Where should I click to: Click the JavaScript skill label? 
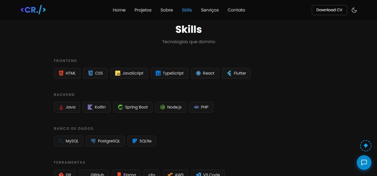click(133, 73)
